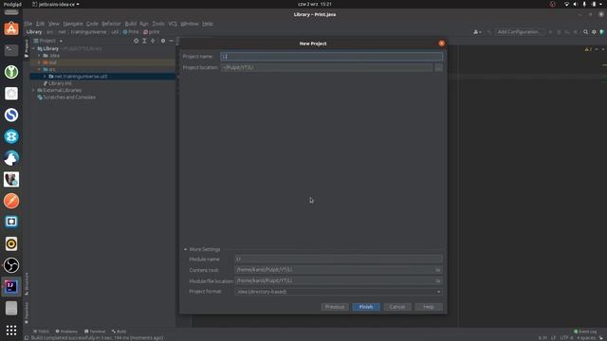Image resolution: width=607 pixels, height=341 pixels.
Task: Select Library.iml file in tree
Action: click(x=60, y=83)
